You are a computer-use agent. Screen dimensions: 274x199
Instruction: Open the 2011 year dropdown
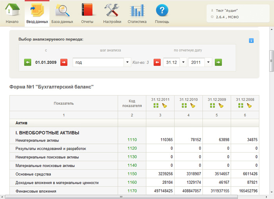click(x=208, y=63)
